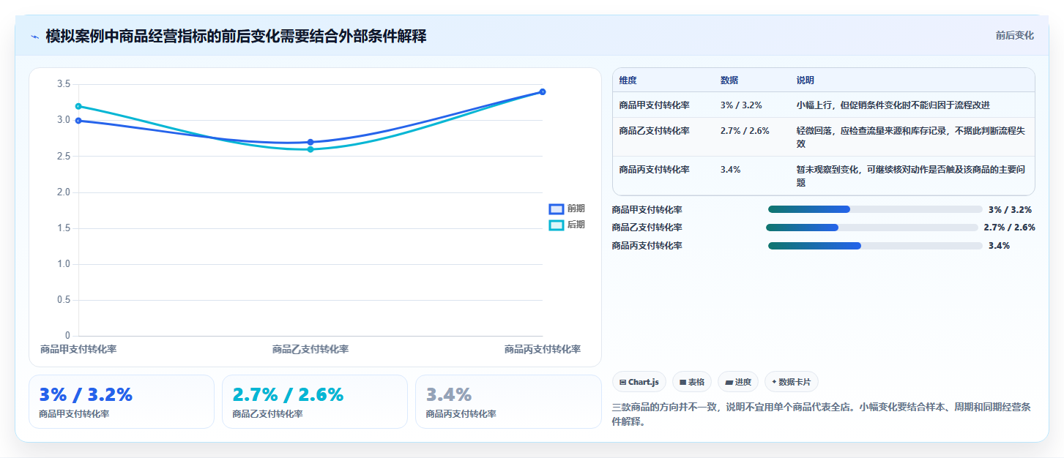Click the table value 3.4%

pyautogui.click(x=730, y=170)
